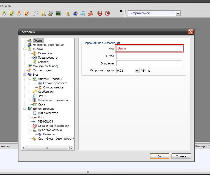Image resolution: width=210 pixels, height=175 pixels.
Task: Collapse the Вид tree node
Action: pos(25,75)
